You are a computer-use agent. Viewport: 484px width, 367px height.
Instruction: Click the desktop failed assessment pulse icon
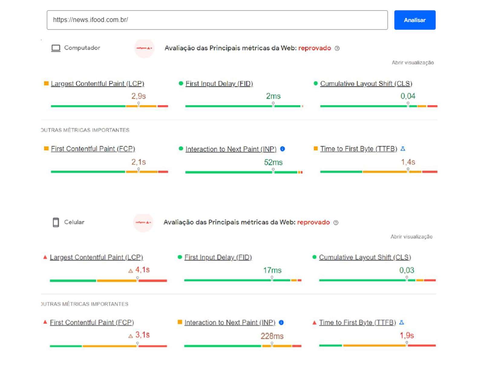pyautogui.click(x=144, y=48)
